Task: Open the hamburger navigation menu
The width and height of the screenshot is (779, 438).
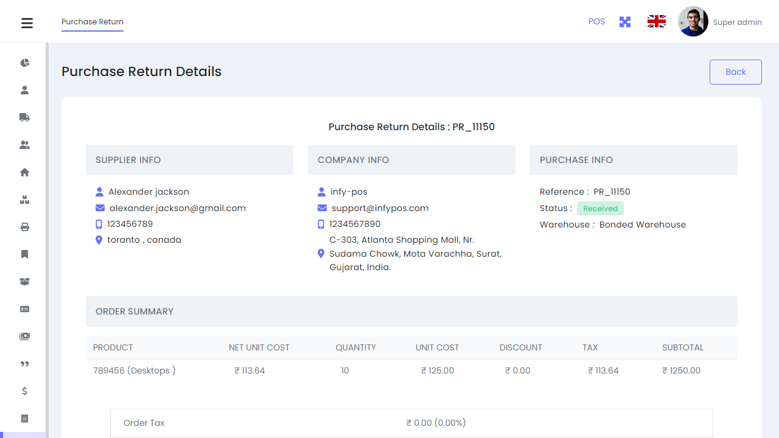Action: point(27,23)
